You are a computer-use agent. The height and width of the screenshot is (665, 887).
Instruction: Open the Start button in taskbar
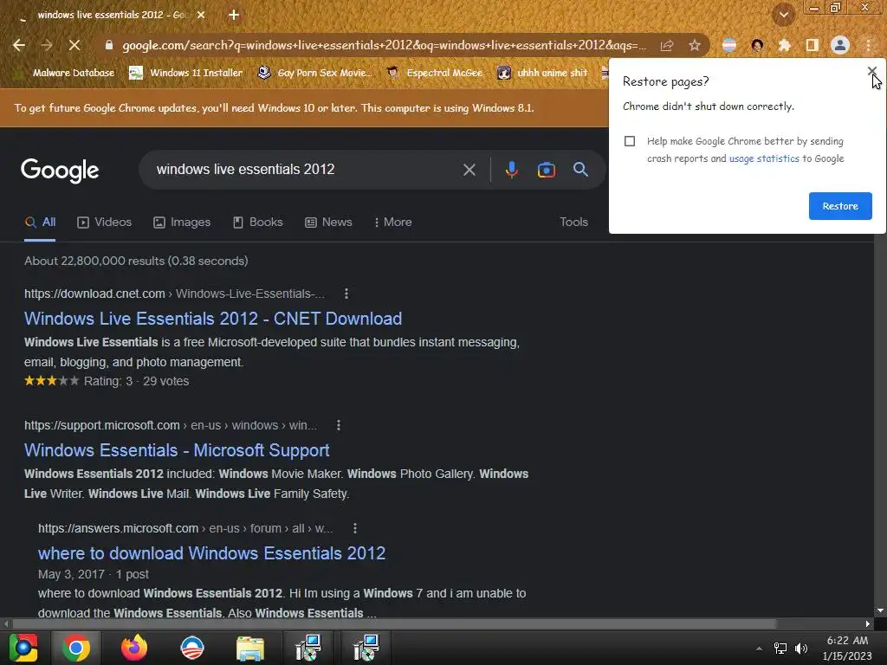(x=23, y=648)
